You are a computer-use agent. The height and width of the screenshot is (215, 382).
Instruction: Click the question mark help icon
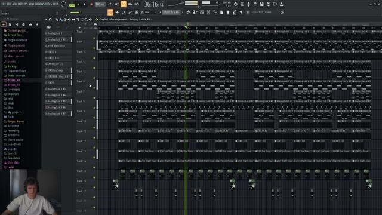click(x=255, y=4)
